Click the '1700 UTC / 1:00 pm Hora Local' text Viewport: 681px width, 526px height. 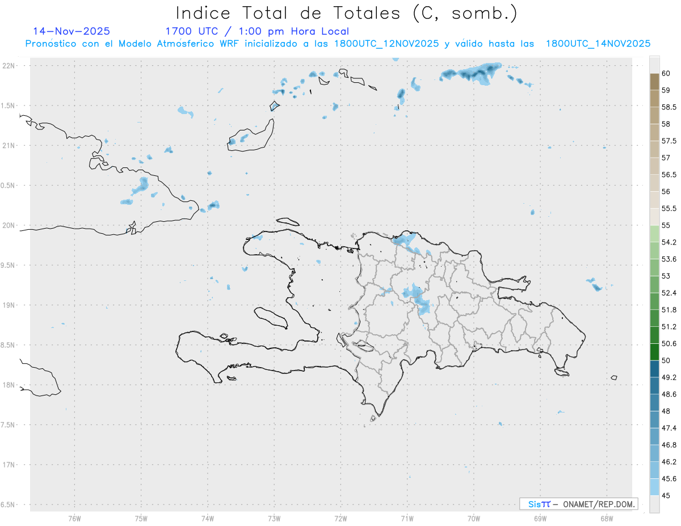(x=257, y=32)
